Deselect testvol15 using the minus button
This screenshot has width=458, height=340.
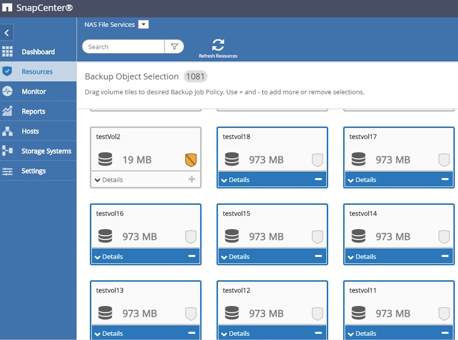point(318,256)
